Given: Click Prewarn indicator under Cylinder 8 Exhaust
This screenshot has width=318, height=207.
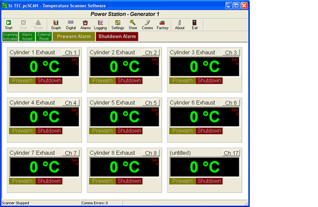Looking at the screenshot, I should [102, 181].
